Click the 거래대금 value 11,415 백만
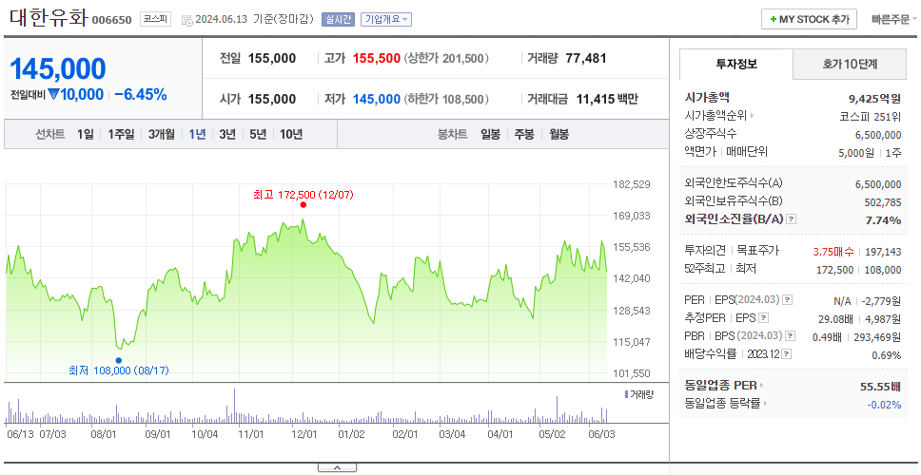Viewport: 921px width, 475px height. [x=607, y=99]
